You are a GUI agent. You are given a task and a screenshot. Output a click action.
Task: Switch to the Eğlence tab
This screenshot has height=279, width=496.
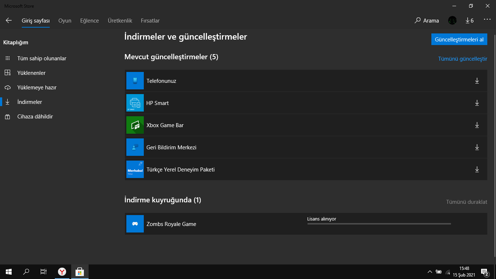pos(89,21)
